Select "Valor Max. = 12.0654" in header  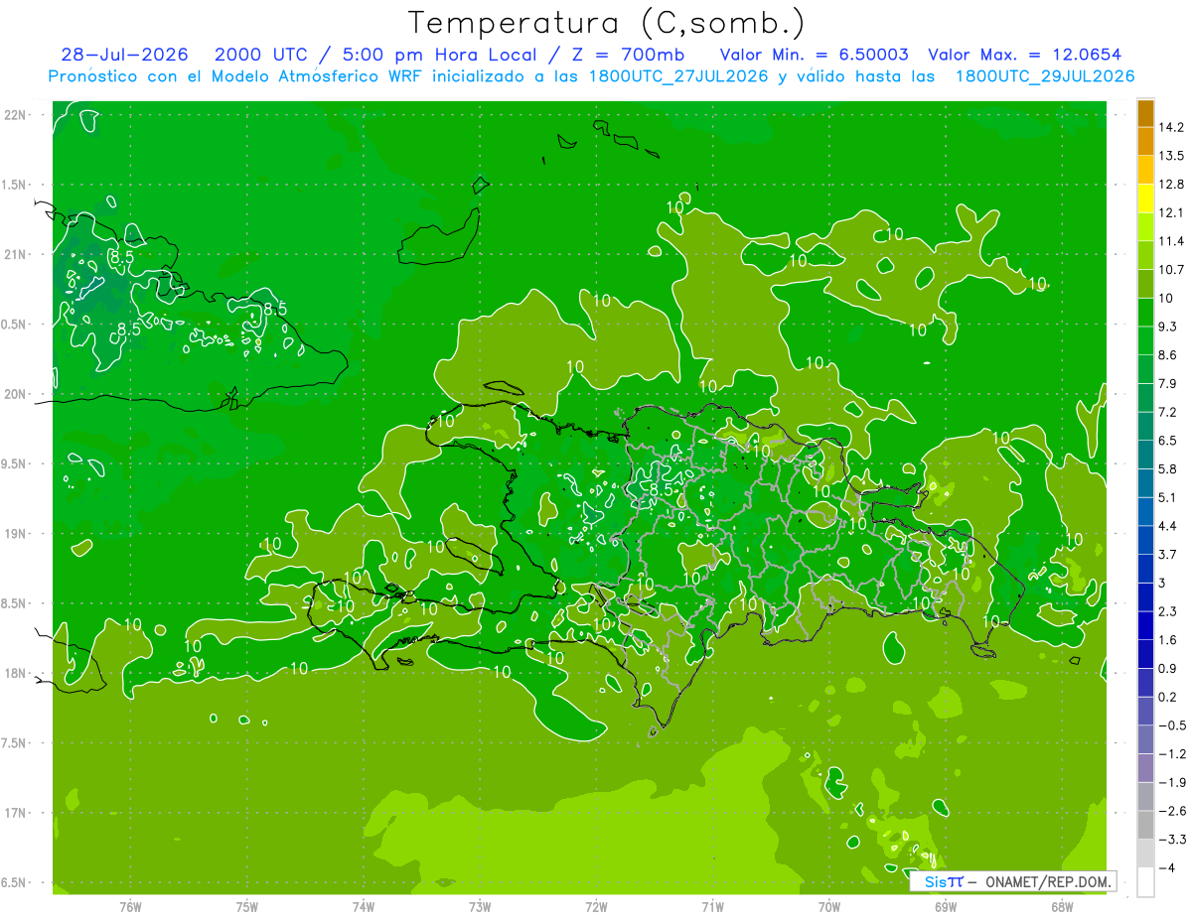click(x=1024, y=55)
